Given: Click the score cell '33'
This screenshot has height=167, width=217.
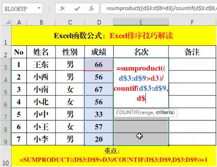Looking at the screenshot, I should pyautogui.click(x=99, y=114).
